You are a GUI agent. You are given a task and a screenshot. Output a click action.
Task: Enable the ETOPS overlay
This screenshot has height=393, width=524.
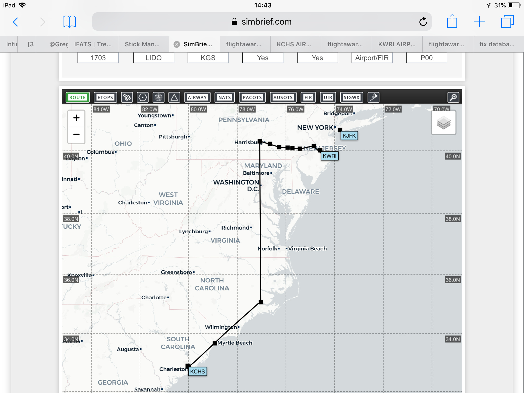[x=105, y=97]
